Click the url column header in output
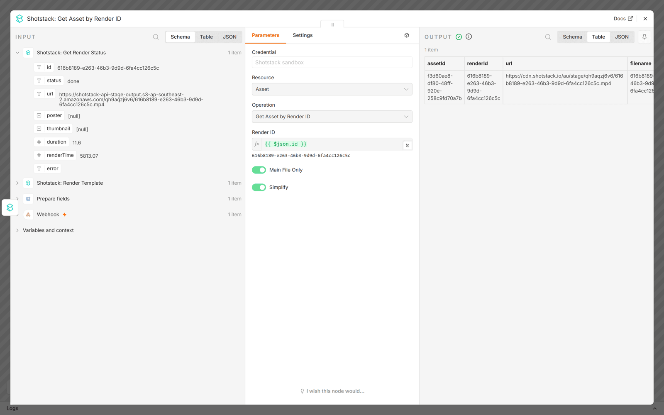 pos(565,63)
